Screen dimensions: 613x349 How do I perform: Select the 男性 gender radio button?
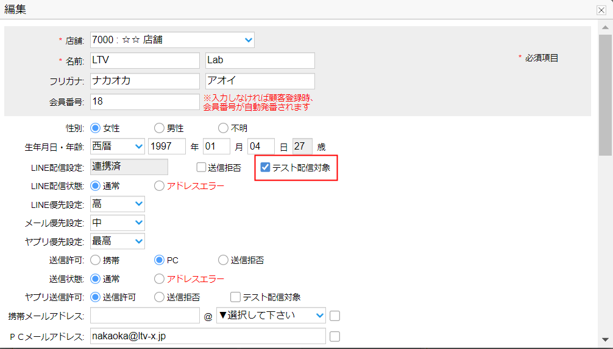pyautogui.click(x=159, y=128)
